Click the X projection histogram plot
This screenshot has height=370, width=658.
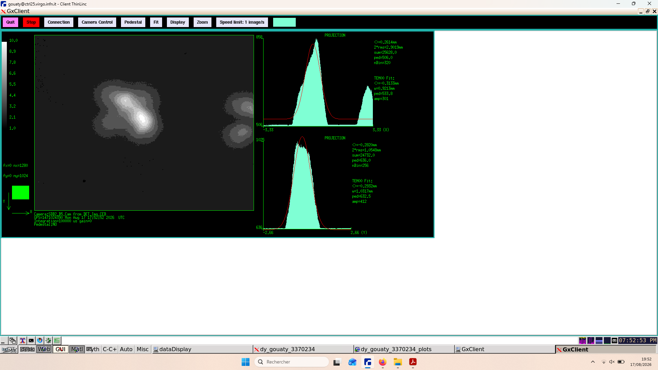pyautogui.click(x=318, y=82)
